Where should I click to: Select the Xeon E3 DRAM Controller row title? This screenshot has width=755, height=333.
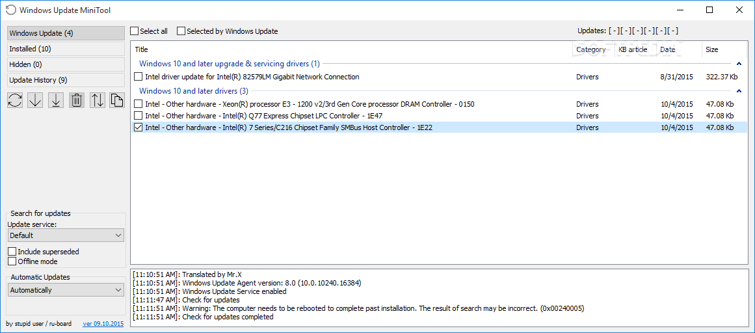pyautogui.click(x=311, y=103)
